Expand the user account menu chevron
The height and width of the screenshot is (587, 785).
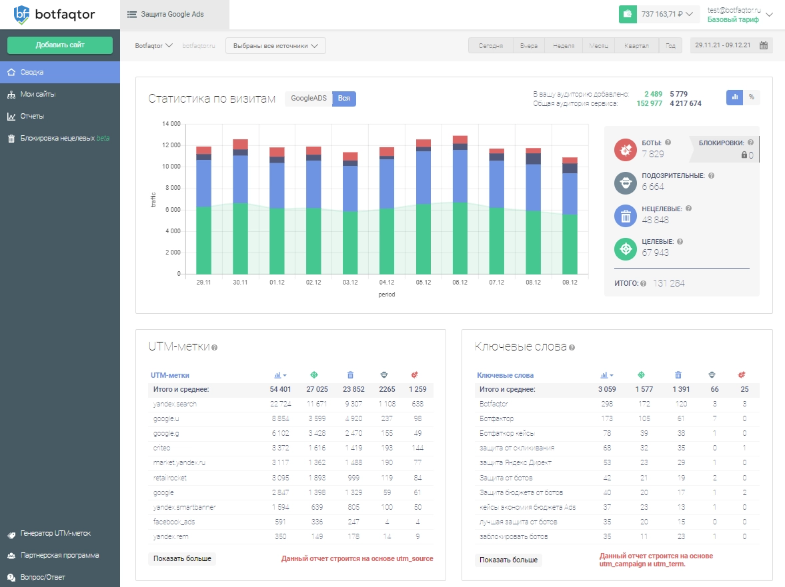click(x=770, y=14)
